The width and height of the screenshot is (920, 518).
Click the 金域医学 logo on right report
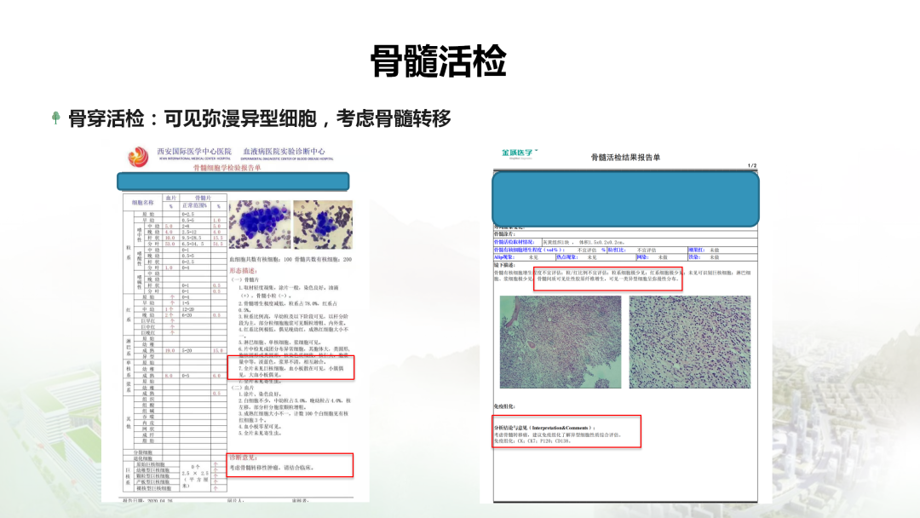pos(519,153)
